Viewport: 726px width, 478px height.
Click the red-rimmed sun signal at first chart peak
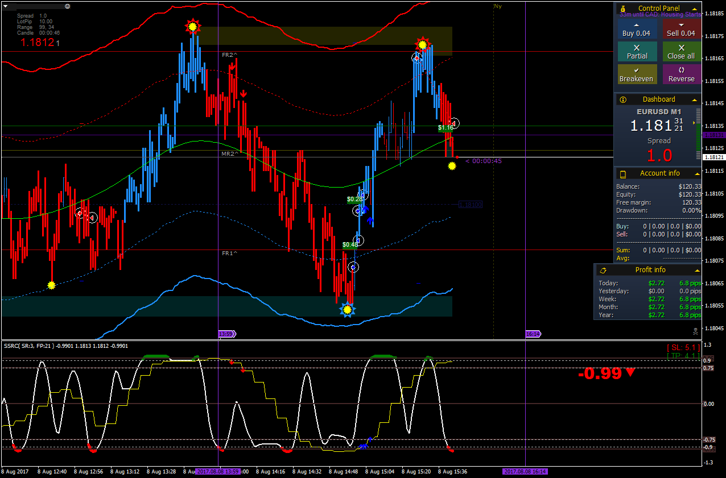pyautogui.click(x=193, y=26)
